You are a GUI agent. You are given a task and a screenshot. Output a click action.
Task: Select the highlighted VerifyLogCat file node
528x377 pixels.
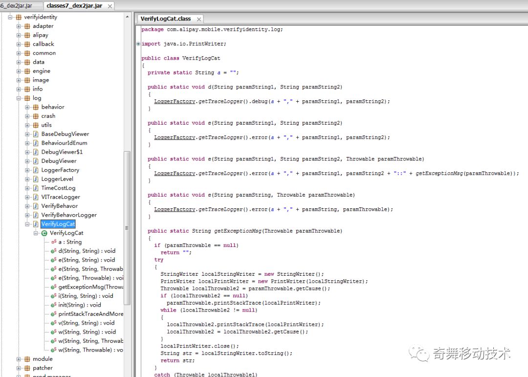point(58,224)
